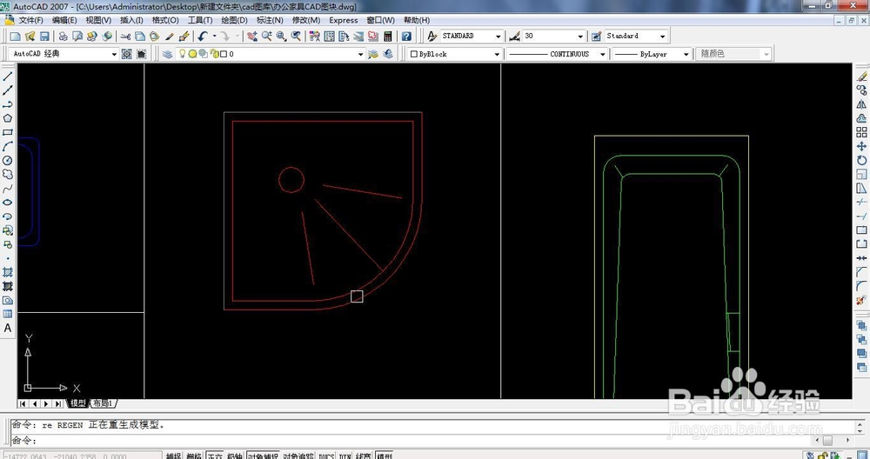Image resolution: width=870 pixels, height=459 pixels.
Task: Open the ByLayer lineweight dropdown
Action: (x=686, y=54)
